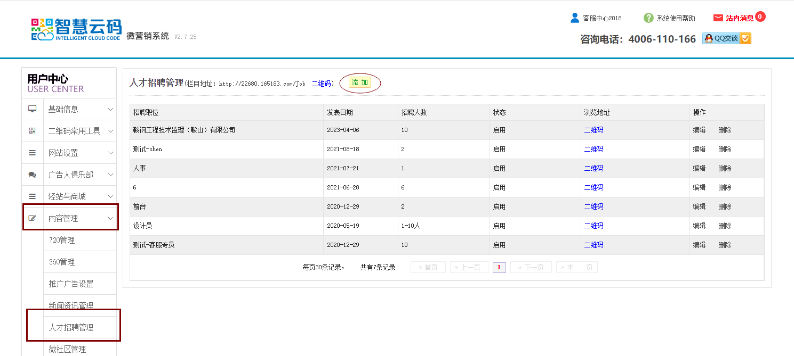Click the green system help question icon
Image resolution: width=794 pixels, height=356 pixels.
(648, 18)
